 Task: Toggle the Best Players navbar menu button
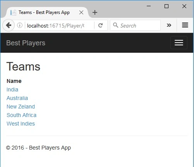pos(179,43)
